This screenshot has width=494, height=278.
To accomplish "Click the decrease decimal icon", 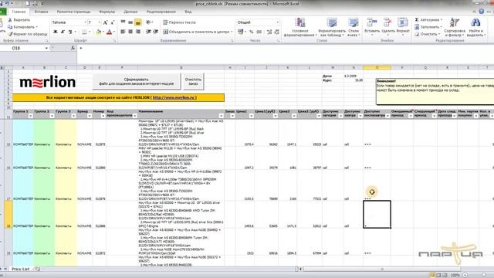I will (277, 32).
